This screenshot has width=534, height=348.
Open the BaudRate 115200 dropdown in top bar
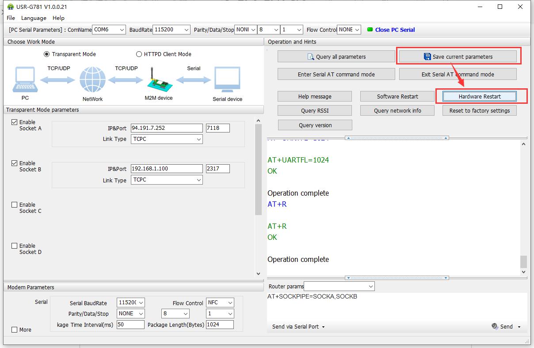172,30
